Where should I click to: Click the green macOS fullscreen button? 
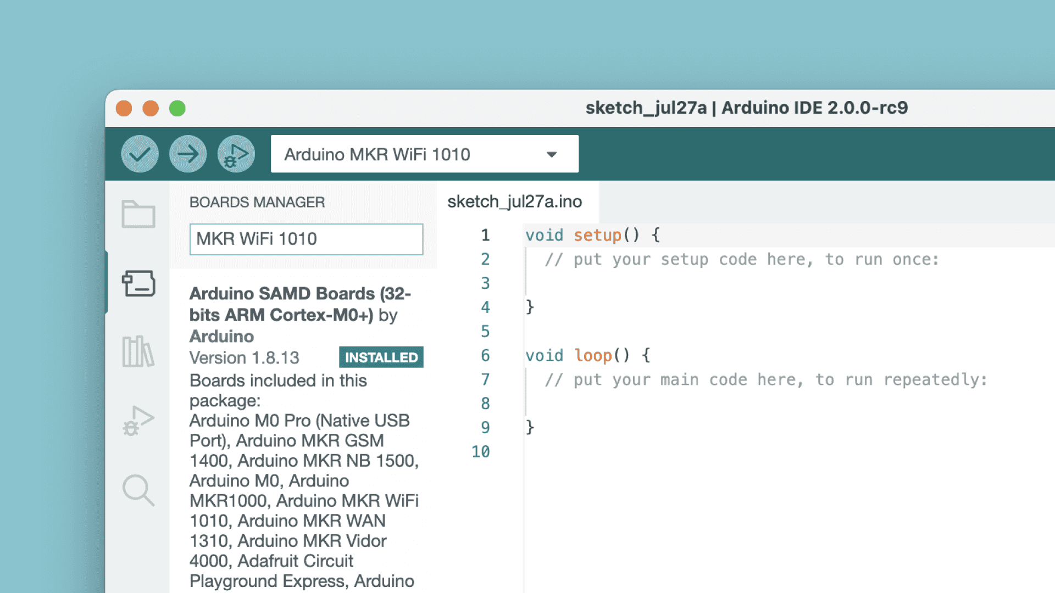[x=177, y=108]
